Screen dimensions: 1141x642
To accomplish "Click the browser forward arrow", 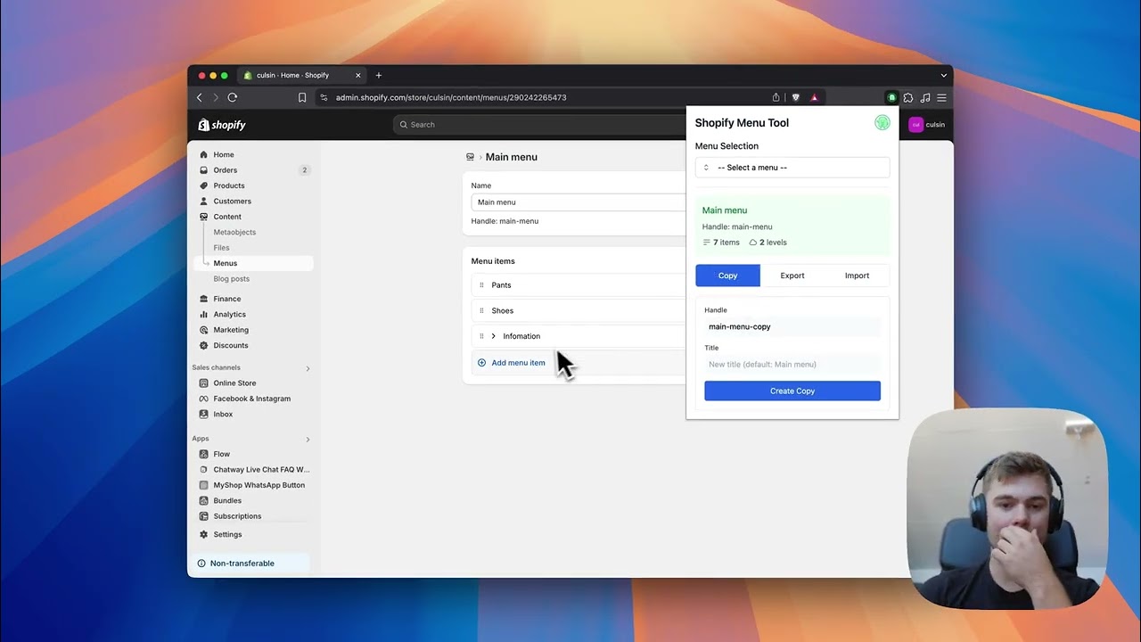I will 216,97.
